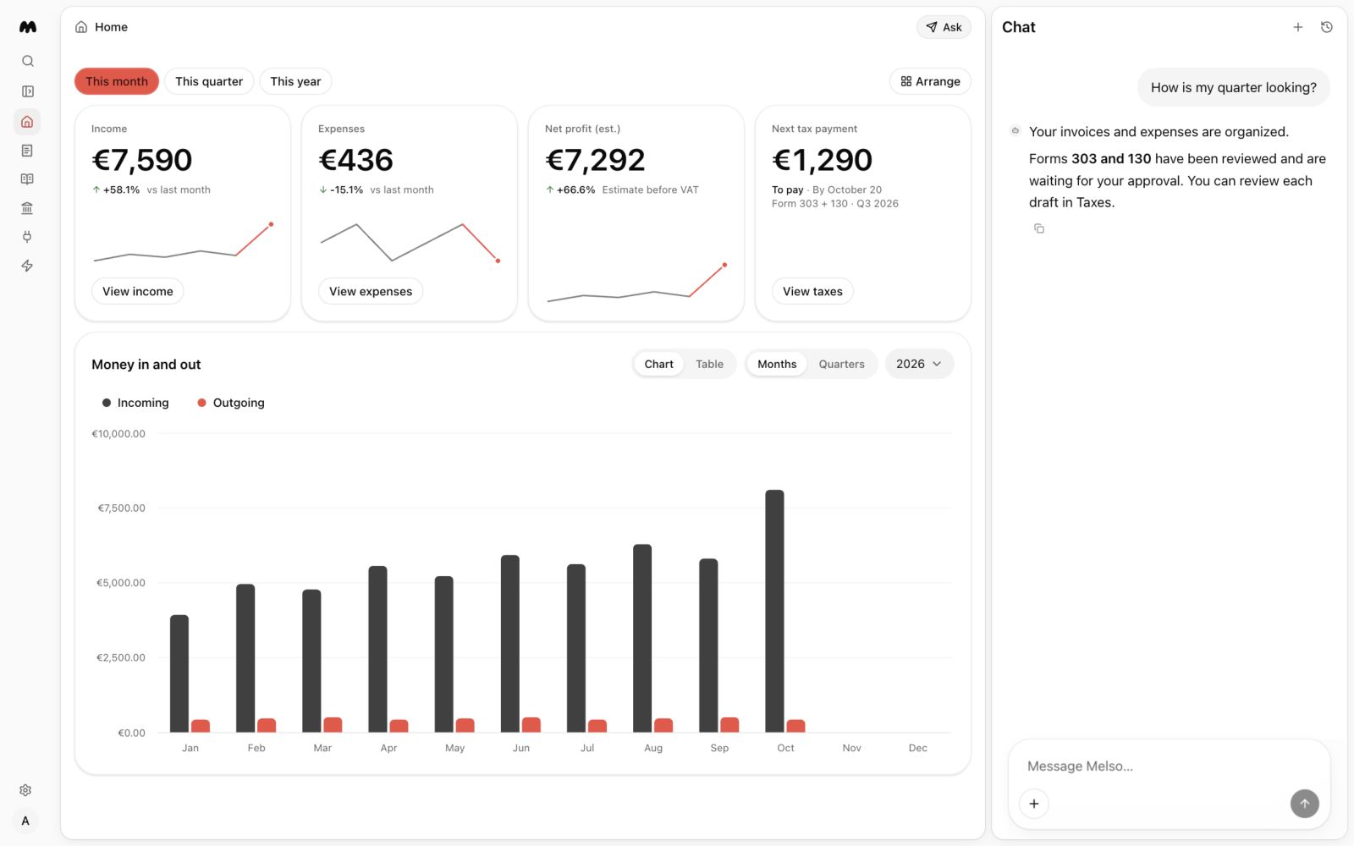Open settings gear in the sidebar
The height and width of the screenshot is (846, 1354).
[x=25, y=790]
